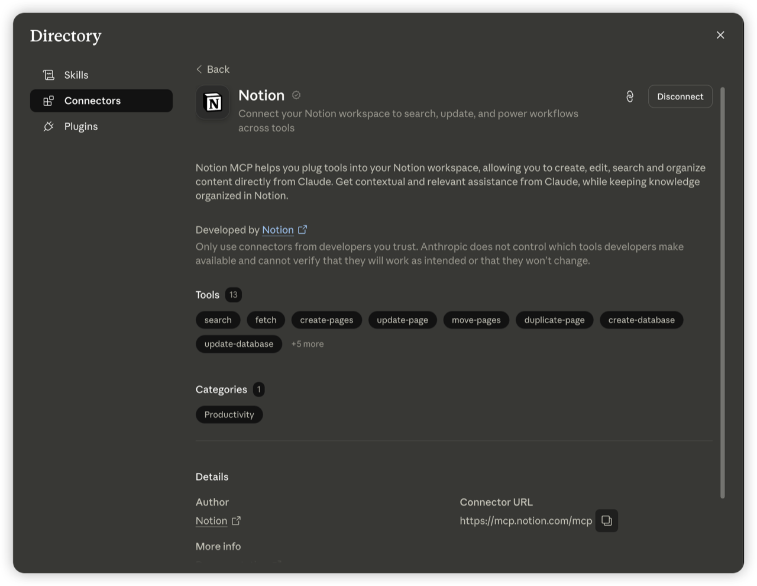Click the Details section heading
Viewport: 757px width, 586px height.
(x=212, y=477)
